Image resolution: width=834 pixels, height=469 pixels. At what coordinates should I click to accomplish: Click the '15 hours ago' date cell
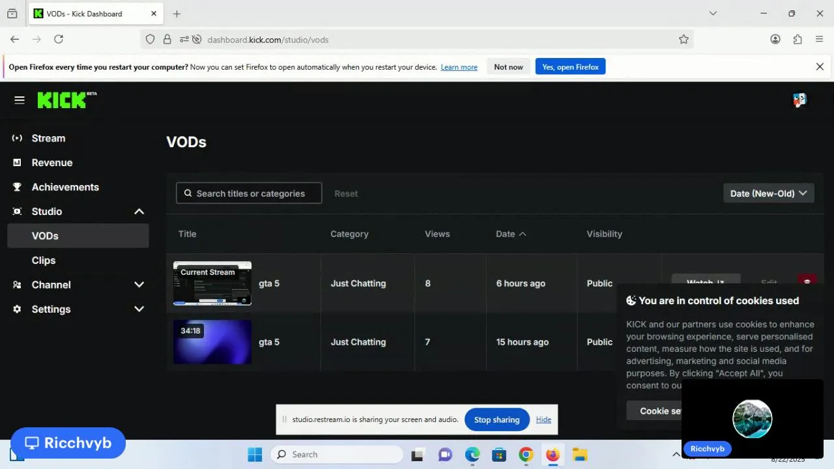pyautogui.click(x=522, y=342)
